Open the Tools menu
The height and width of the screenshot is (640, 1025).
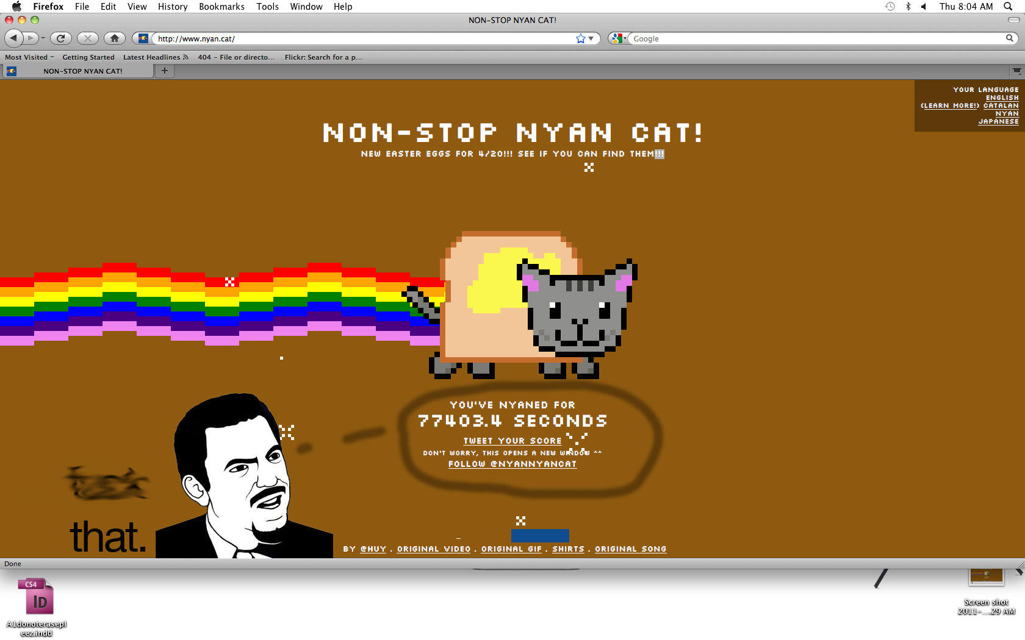tap(267, 6)
